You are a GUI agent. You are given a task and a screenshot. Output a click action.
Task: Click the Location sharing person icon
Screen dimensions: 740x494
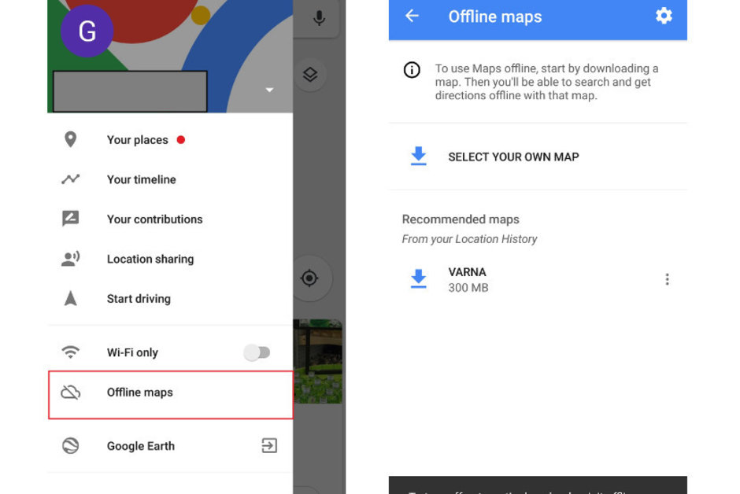[x=70, y=258]
